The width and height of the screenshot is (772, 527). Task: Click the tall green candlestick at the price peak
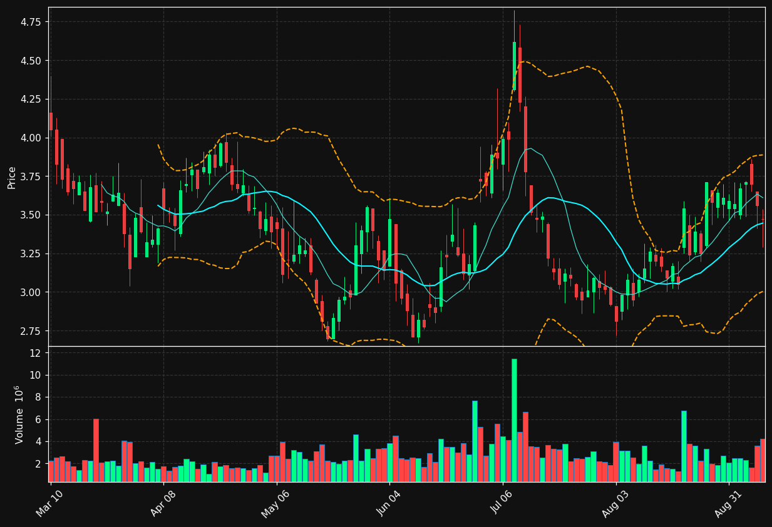514,66
